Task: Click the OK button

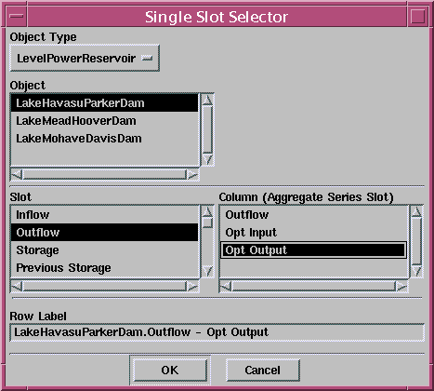Action: click(x=170, y=371)
